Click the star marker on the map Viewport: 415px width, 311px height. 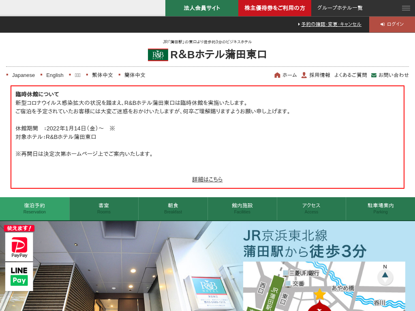tap(320, 294)
